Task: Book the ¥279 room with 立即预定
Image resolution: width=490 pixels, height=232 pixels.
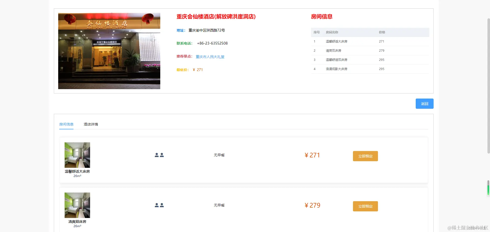Action: pyautogui.click(x=365, y=206)
